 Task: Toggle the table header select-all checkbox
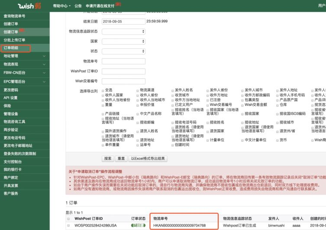(x=68, y=219)
